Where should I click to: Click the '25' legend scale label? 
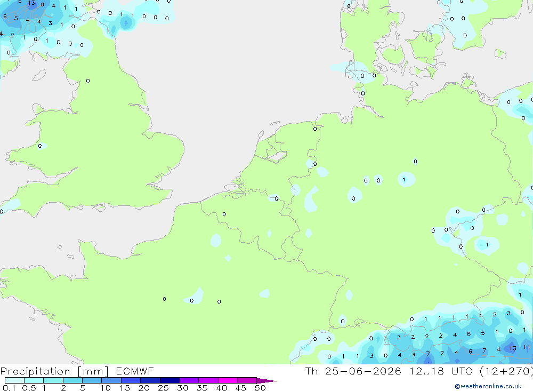(x=163, y=388)
